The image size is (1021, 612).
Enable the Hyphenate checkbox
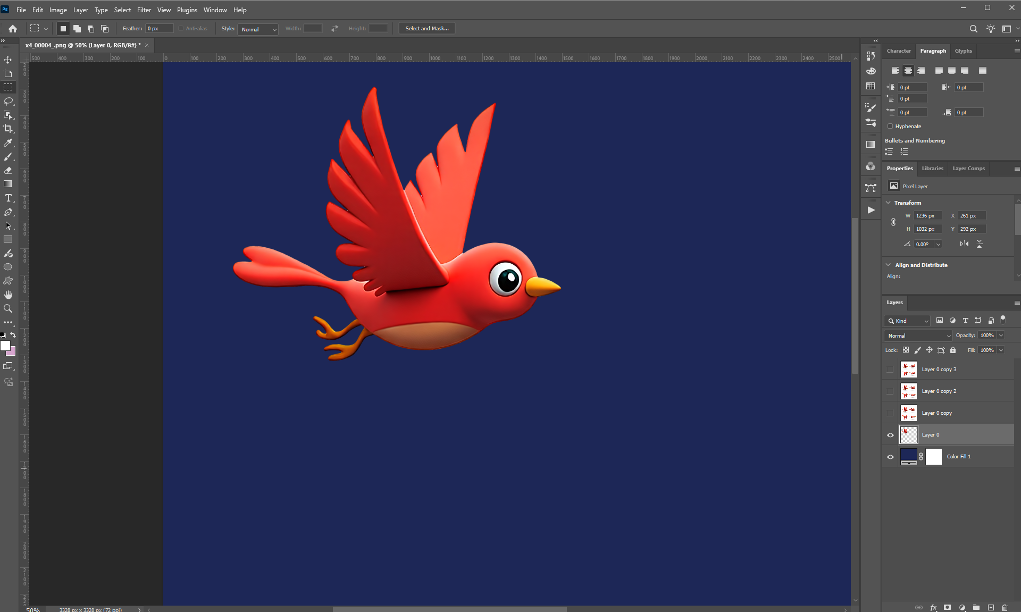click(x=890, y=127)
